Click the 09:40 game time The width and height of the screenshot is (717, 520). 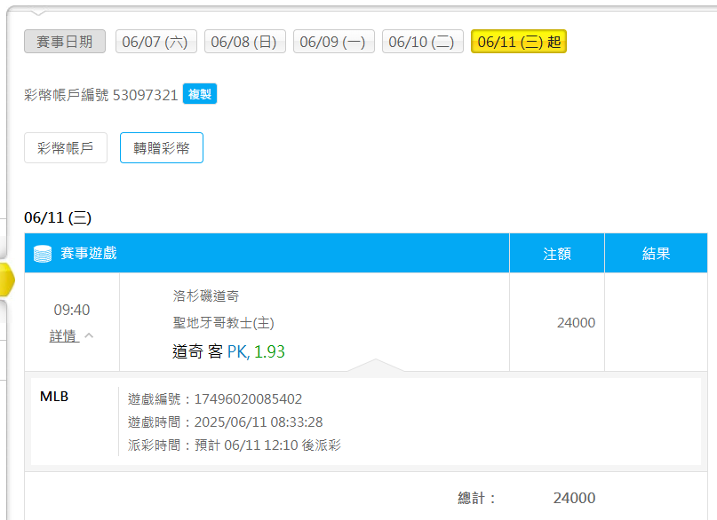click(72, 310)
